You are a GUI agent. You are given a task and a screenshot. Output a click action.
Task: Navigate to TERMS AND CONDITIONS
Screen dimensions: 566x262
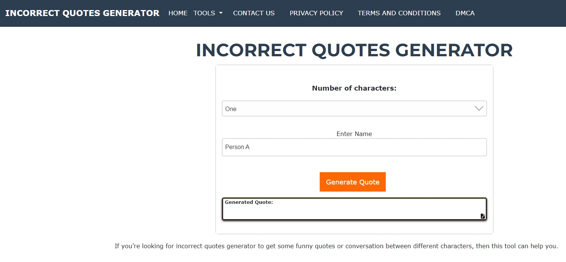click(399, 13)
